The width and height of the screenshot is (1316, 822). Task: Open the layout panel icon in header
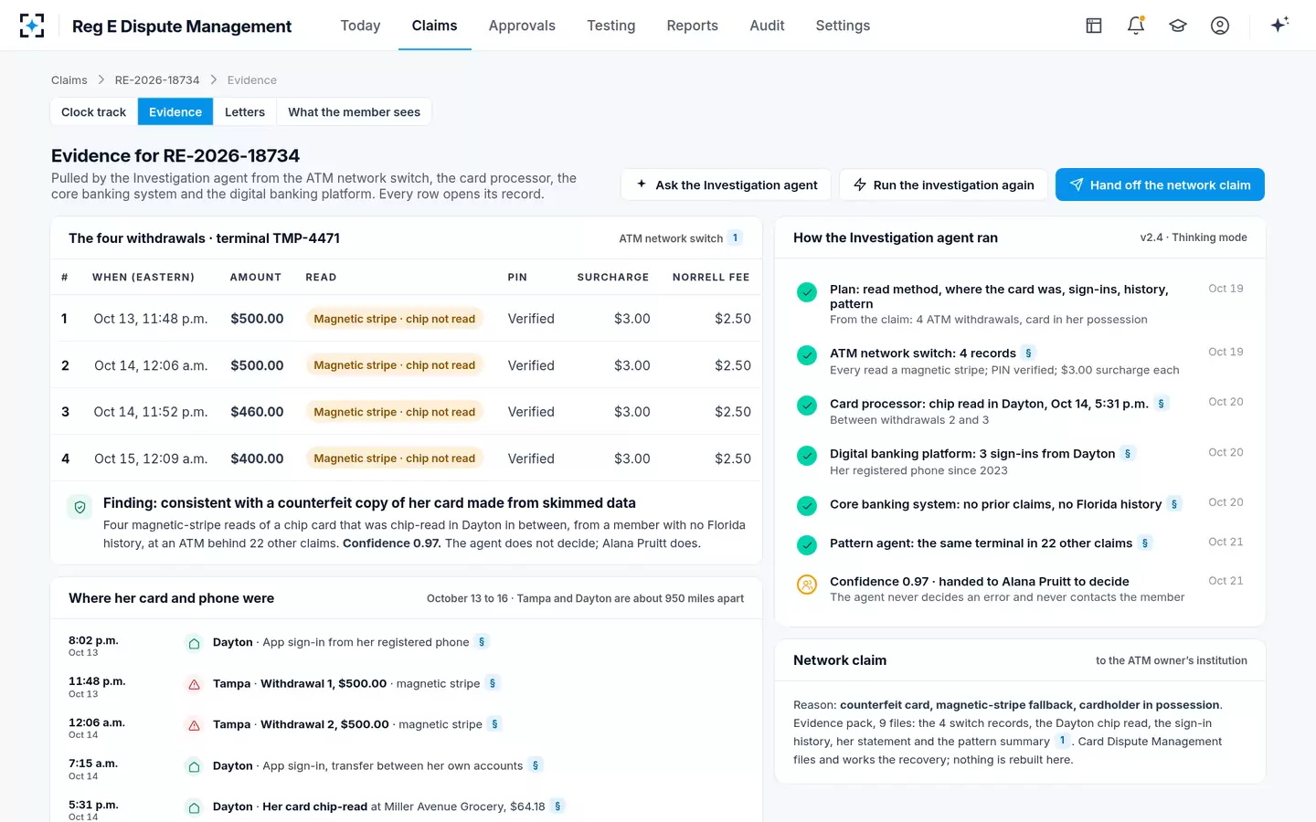pos(1094,26)
